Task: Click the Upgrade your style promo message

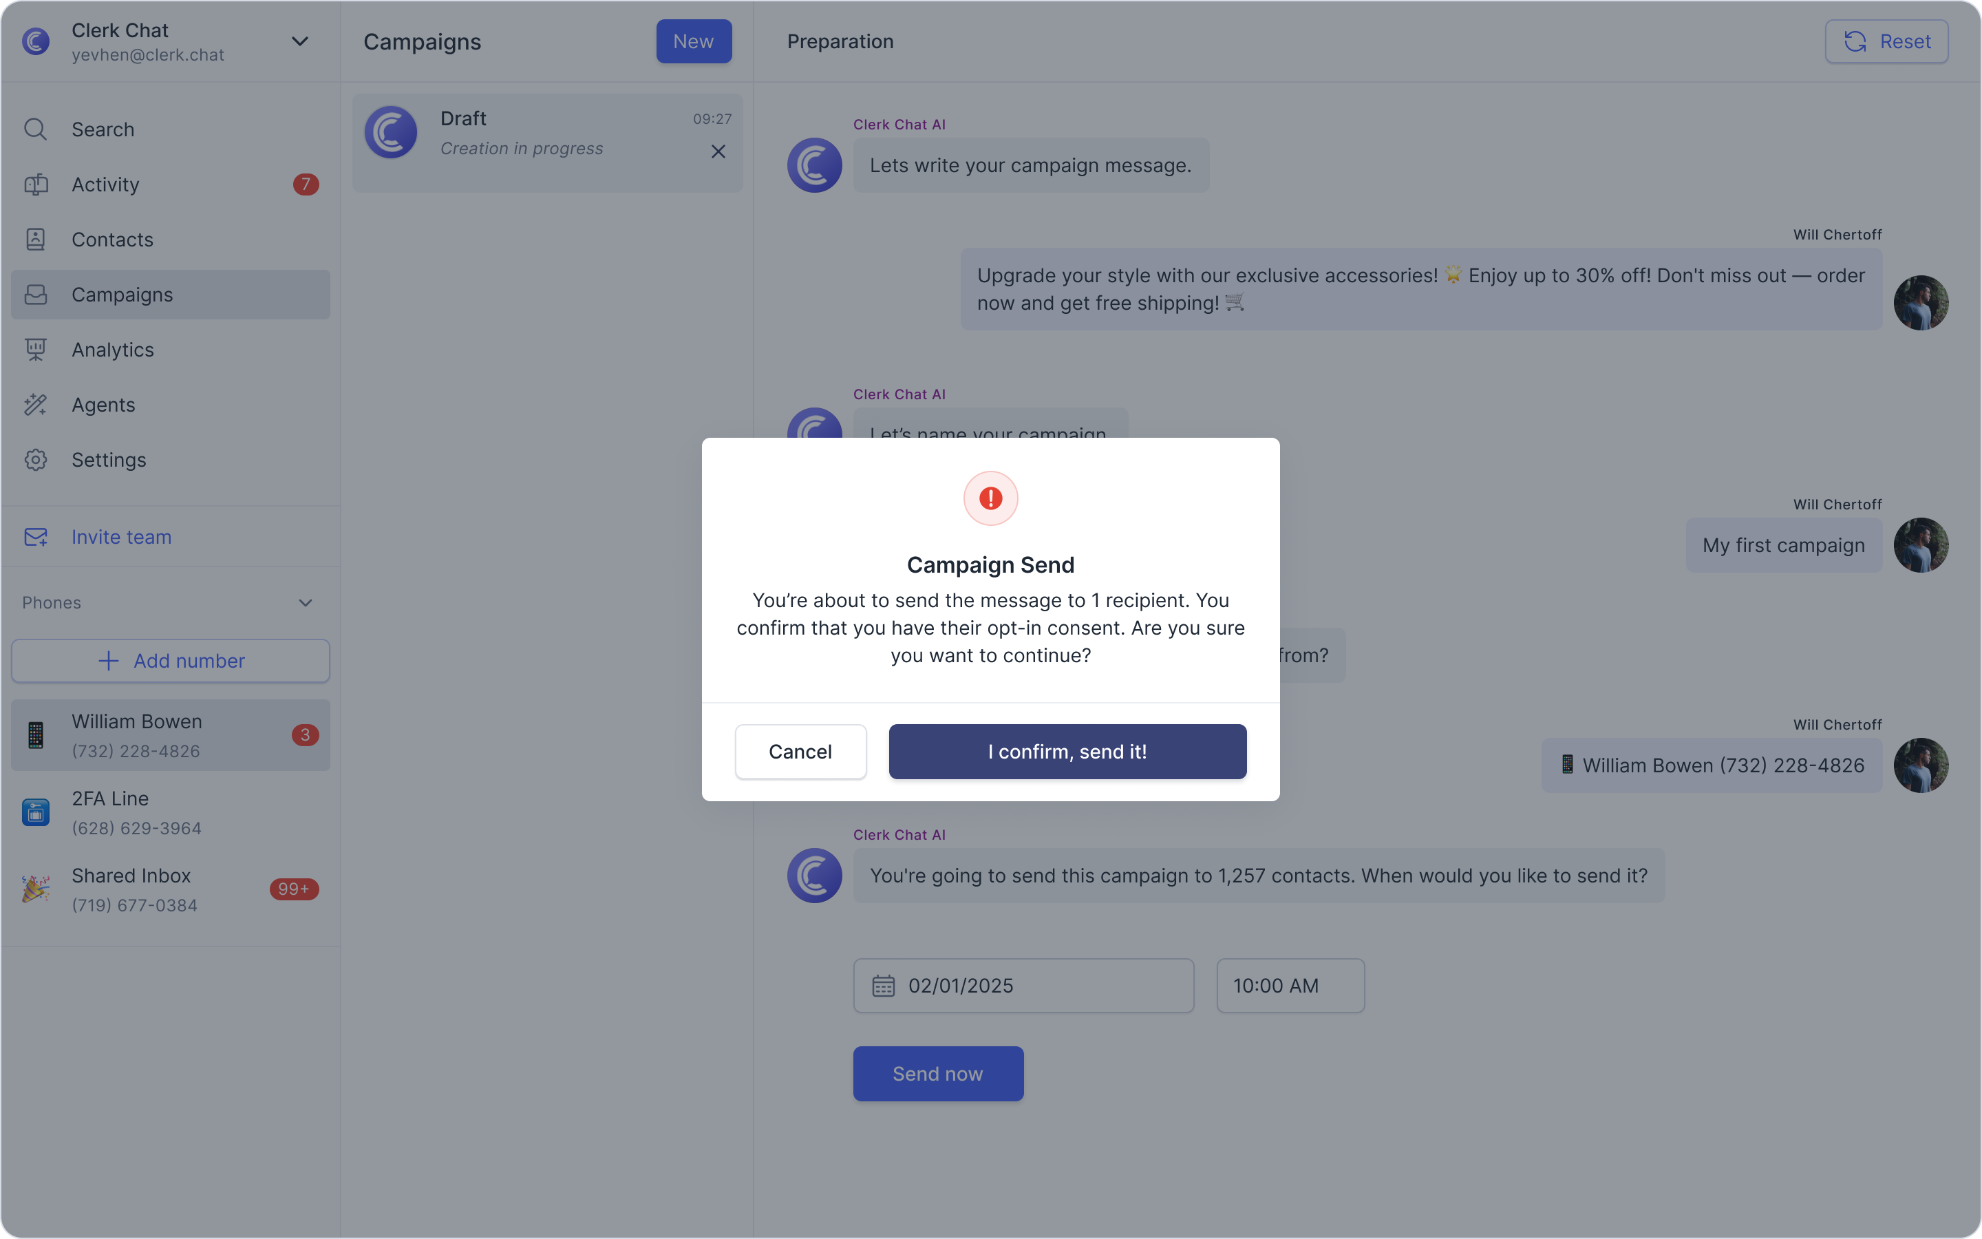Action: click(x=1421, y=289)
